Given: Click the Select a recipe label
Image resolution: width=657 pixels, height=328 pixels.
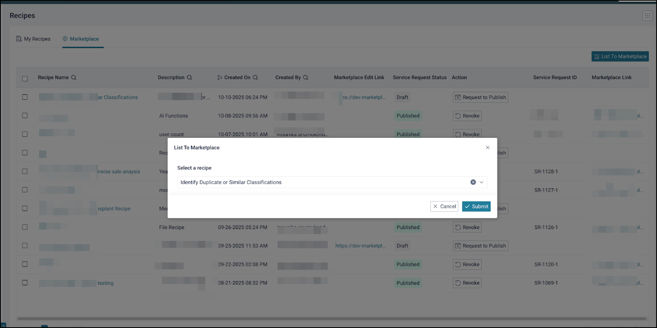Looking at the screenshot, I should point(194,168).
